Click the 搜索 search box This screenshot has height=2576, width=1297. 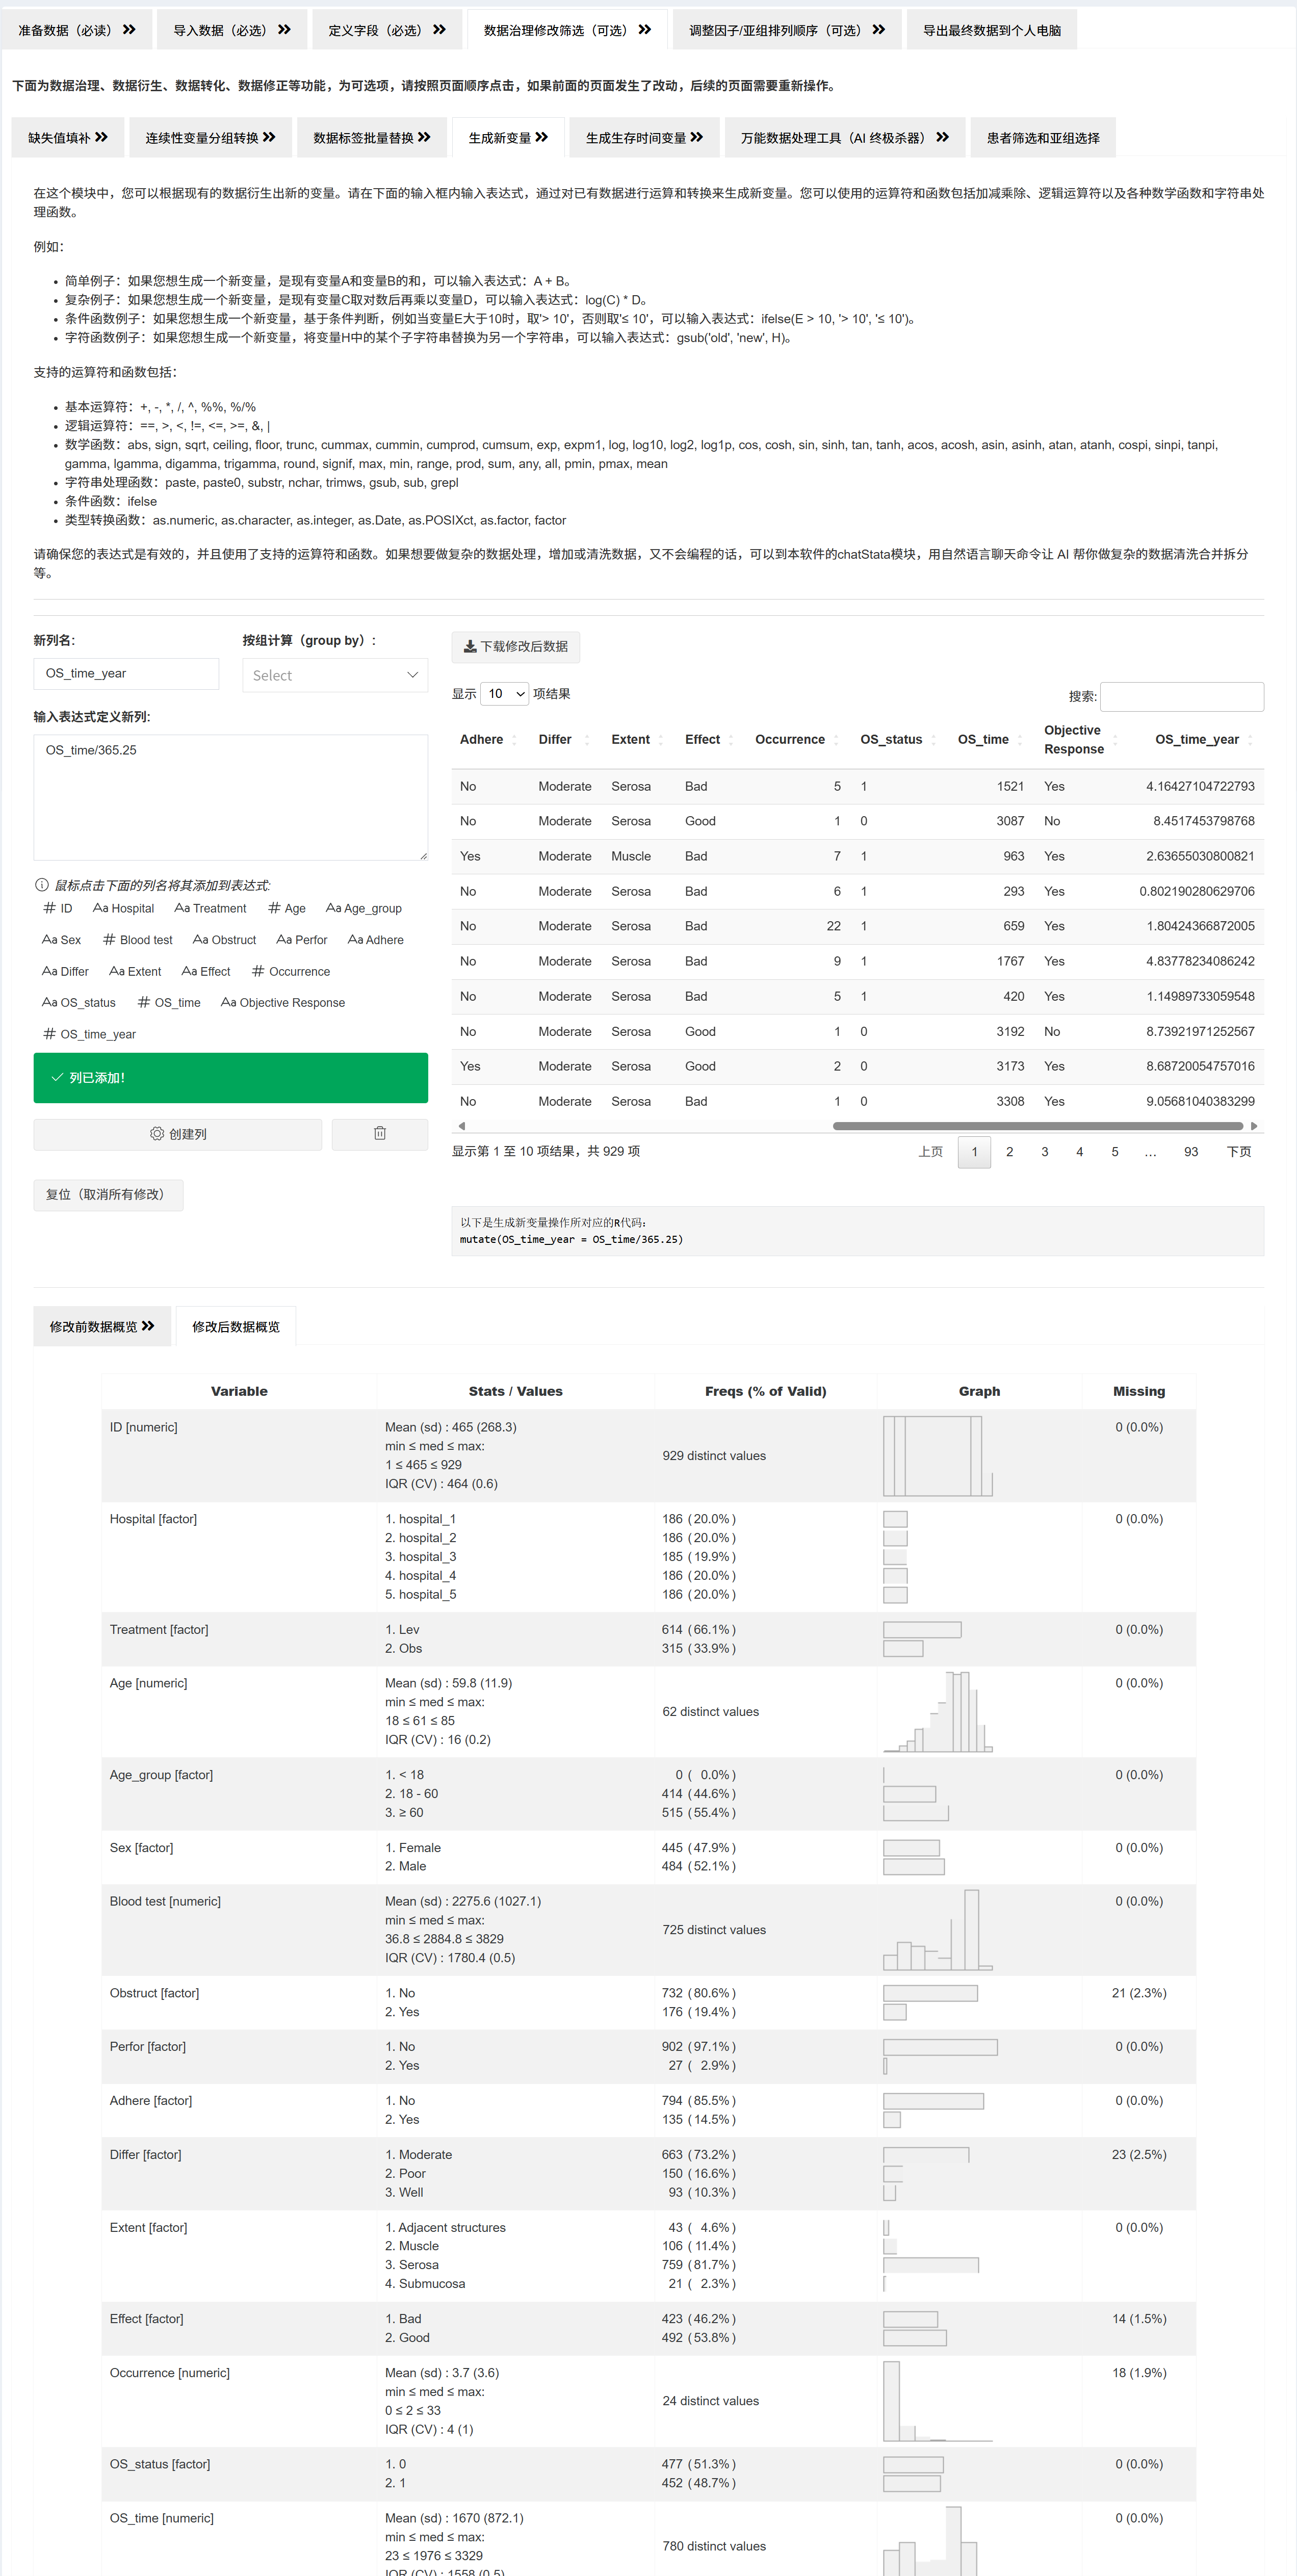click(x=1182, y=696)
